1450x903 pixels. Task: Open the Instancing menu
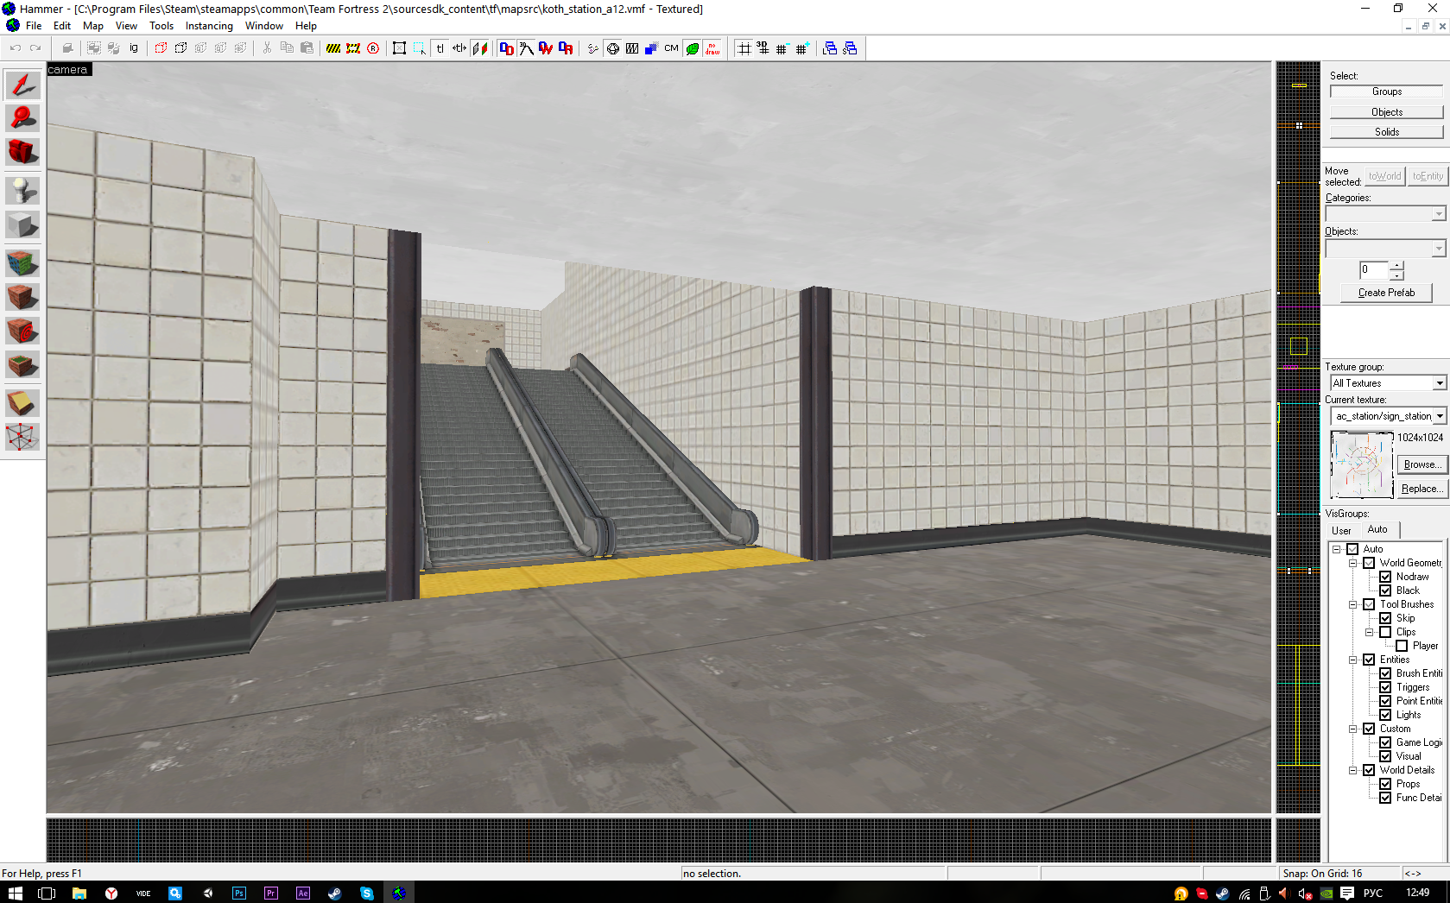click(209, 26)
